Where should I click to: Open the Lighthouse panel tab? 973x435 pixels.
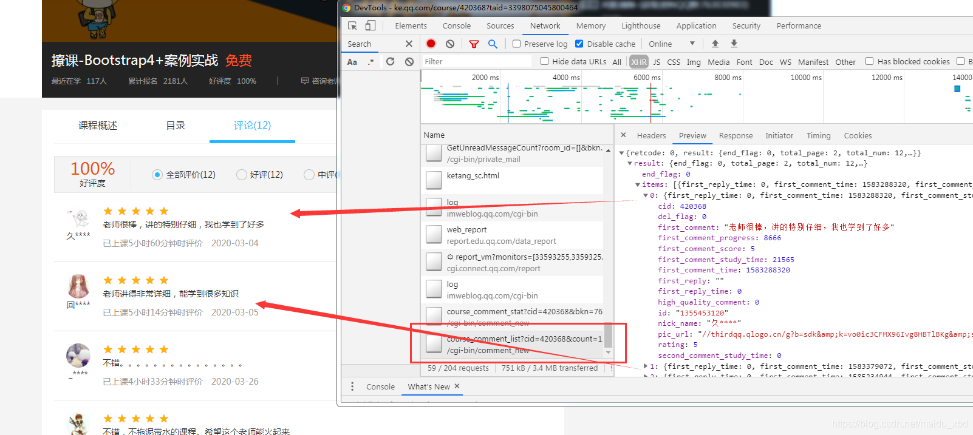pos(641,25)
